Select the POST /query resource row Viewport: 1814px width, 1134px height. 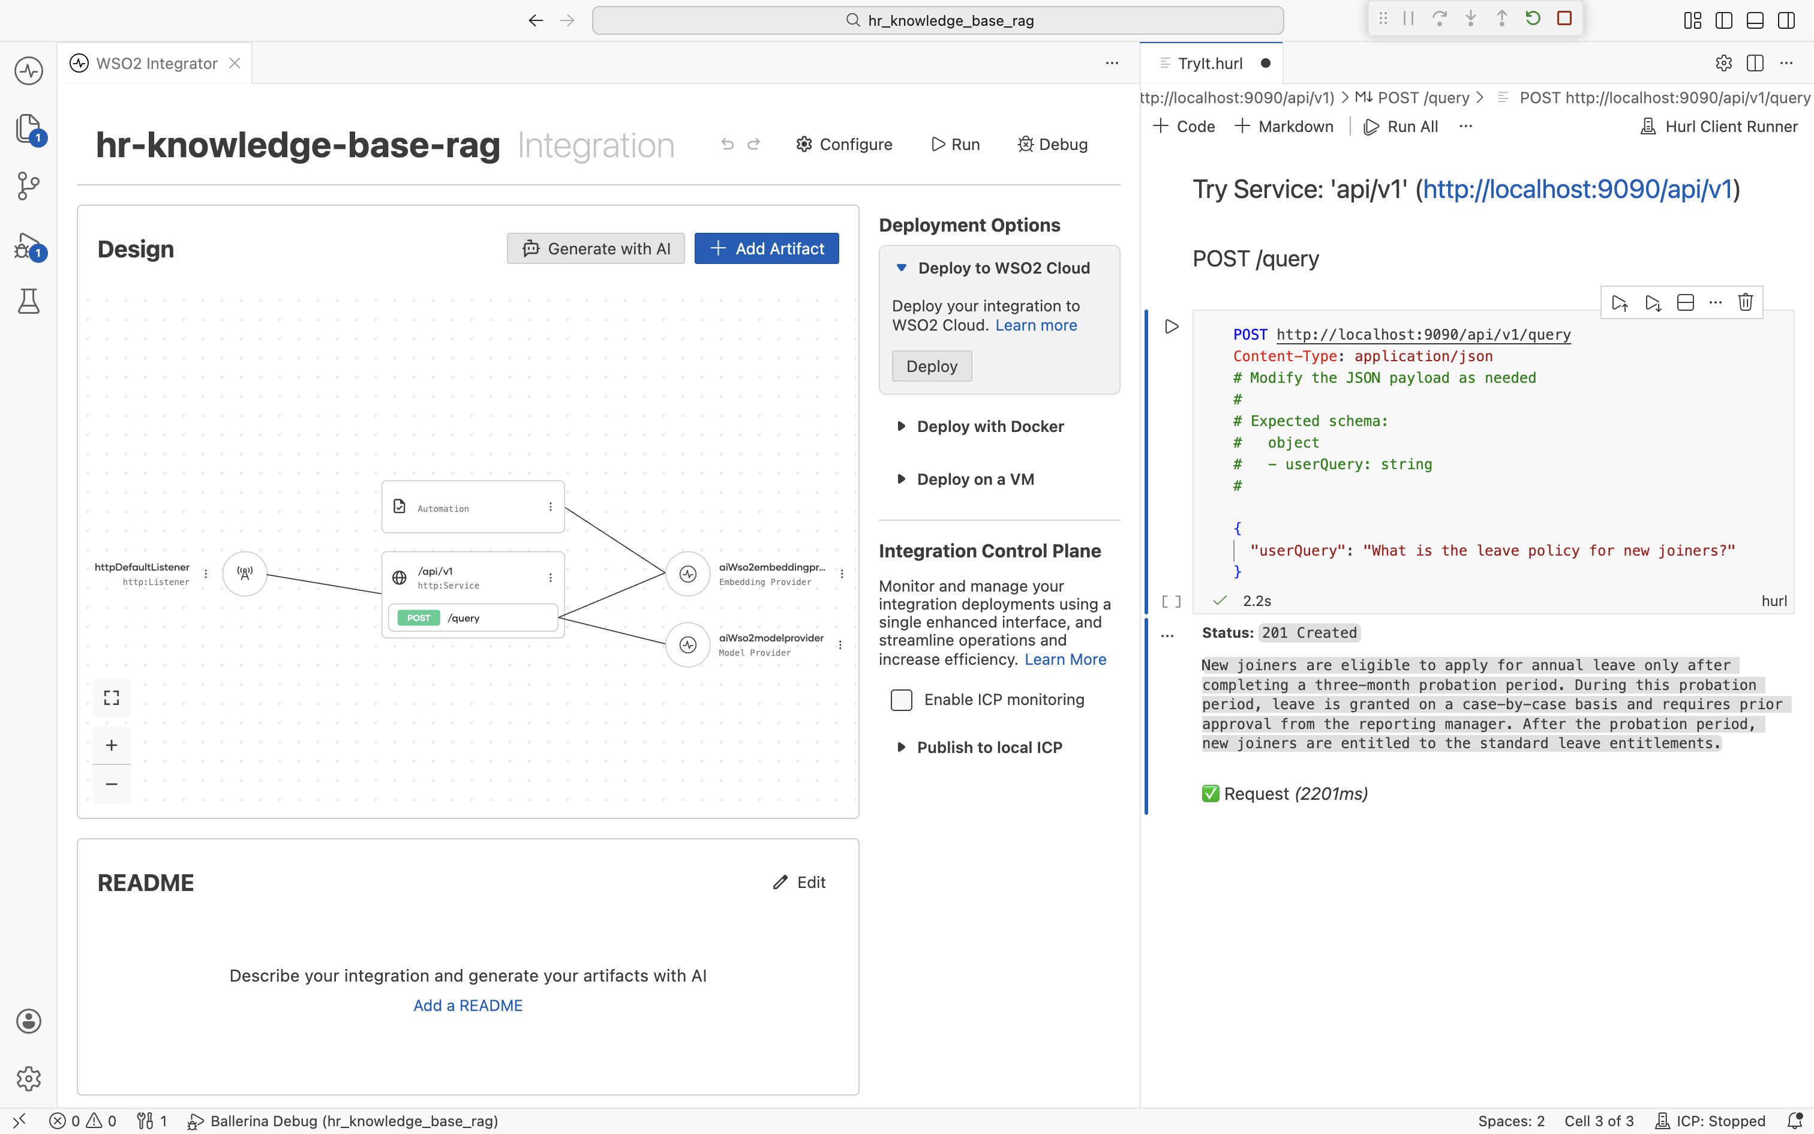(x=473, y=618)
